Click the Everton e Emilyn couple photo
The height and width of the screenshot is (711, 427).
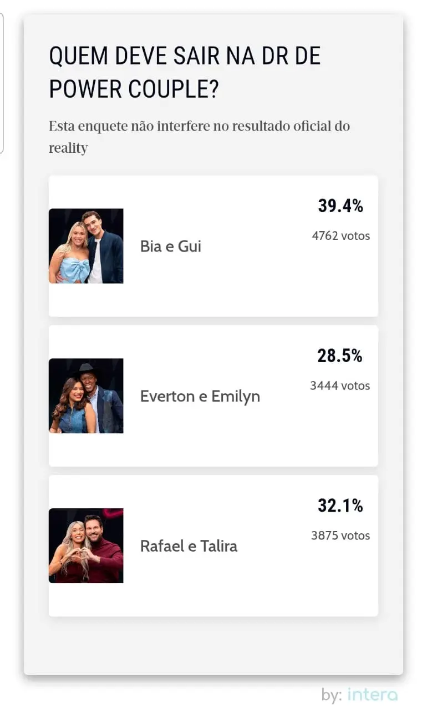[x=86, y=396]
